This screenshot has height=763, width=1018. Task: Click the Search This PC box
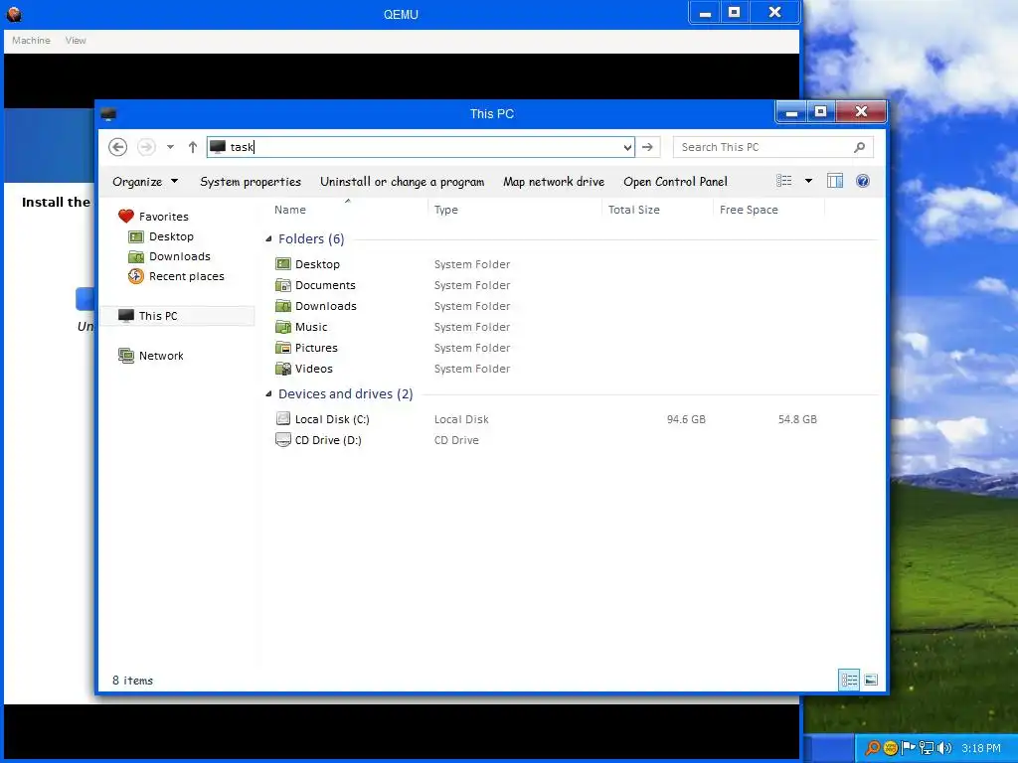pyautogui.click(x=773, y=147)
